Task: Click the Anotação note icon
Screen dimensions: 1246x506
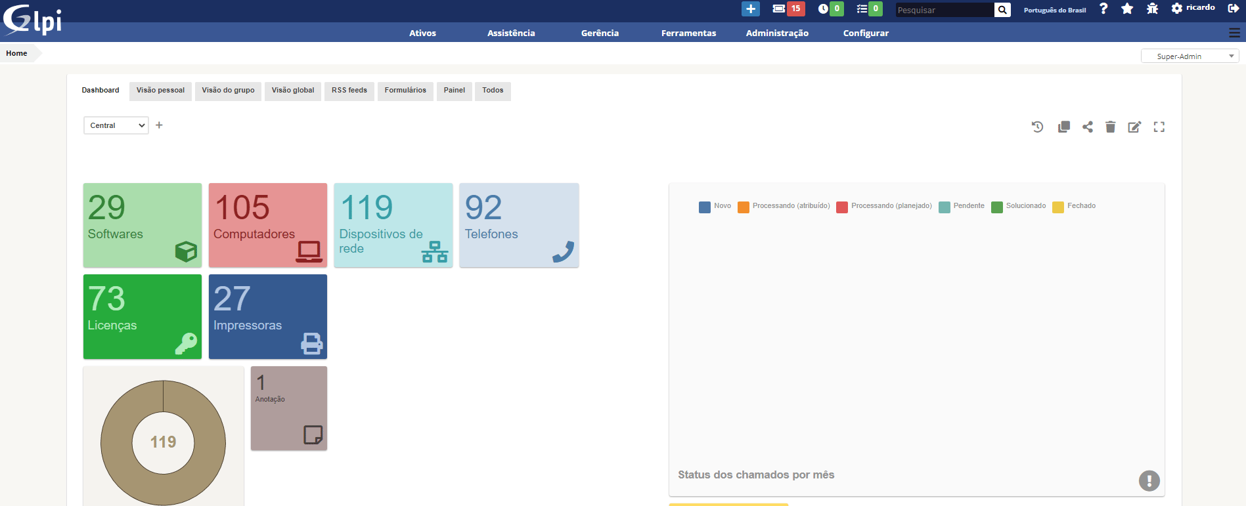Action: pyautogui.click(x=313, y=434)
